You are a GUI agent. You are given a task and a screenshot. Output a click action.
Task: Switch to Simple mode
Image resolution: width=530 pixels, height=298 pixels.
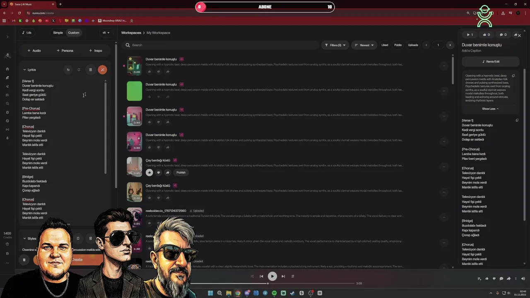coord(58,33)
